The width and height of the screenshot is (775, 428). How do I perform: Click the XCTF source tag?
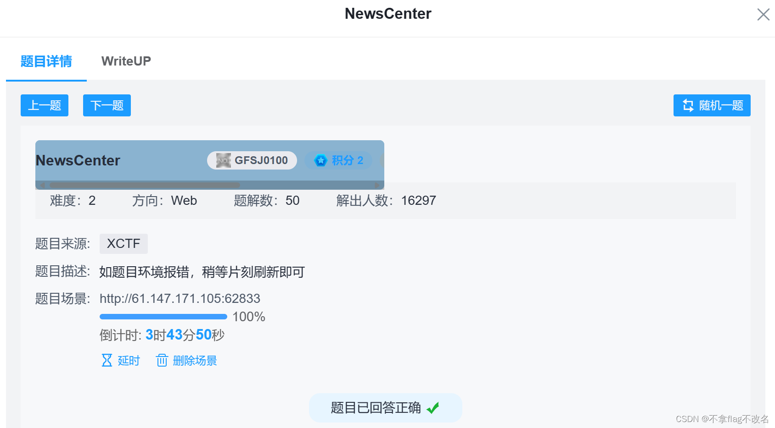[124, 243]
